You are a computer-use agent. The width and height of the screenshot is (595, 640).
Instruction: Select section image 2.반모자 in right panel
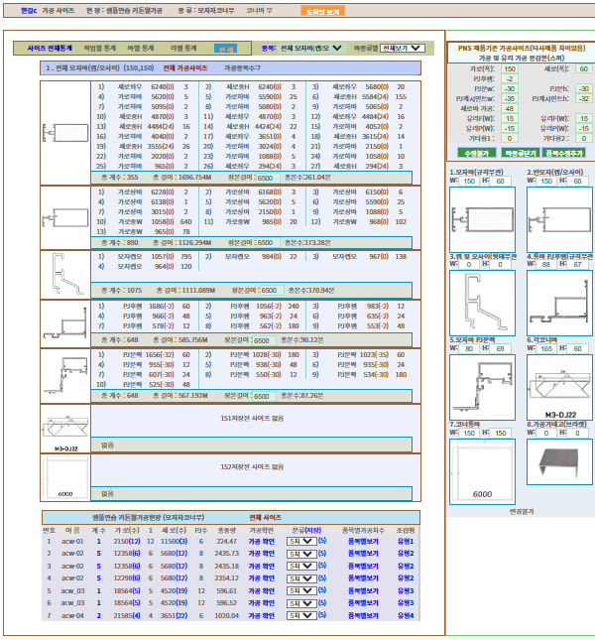tap(559, 219)
